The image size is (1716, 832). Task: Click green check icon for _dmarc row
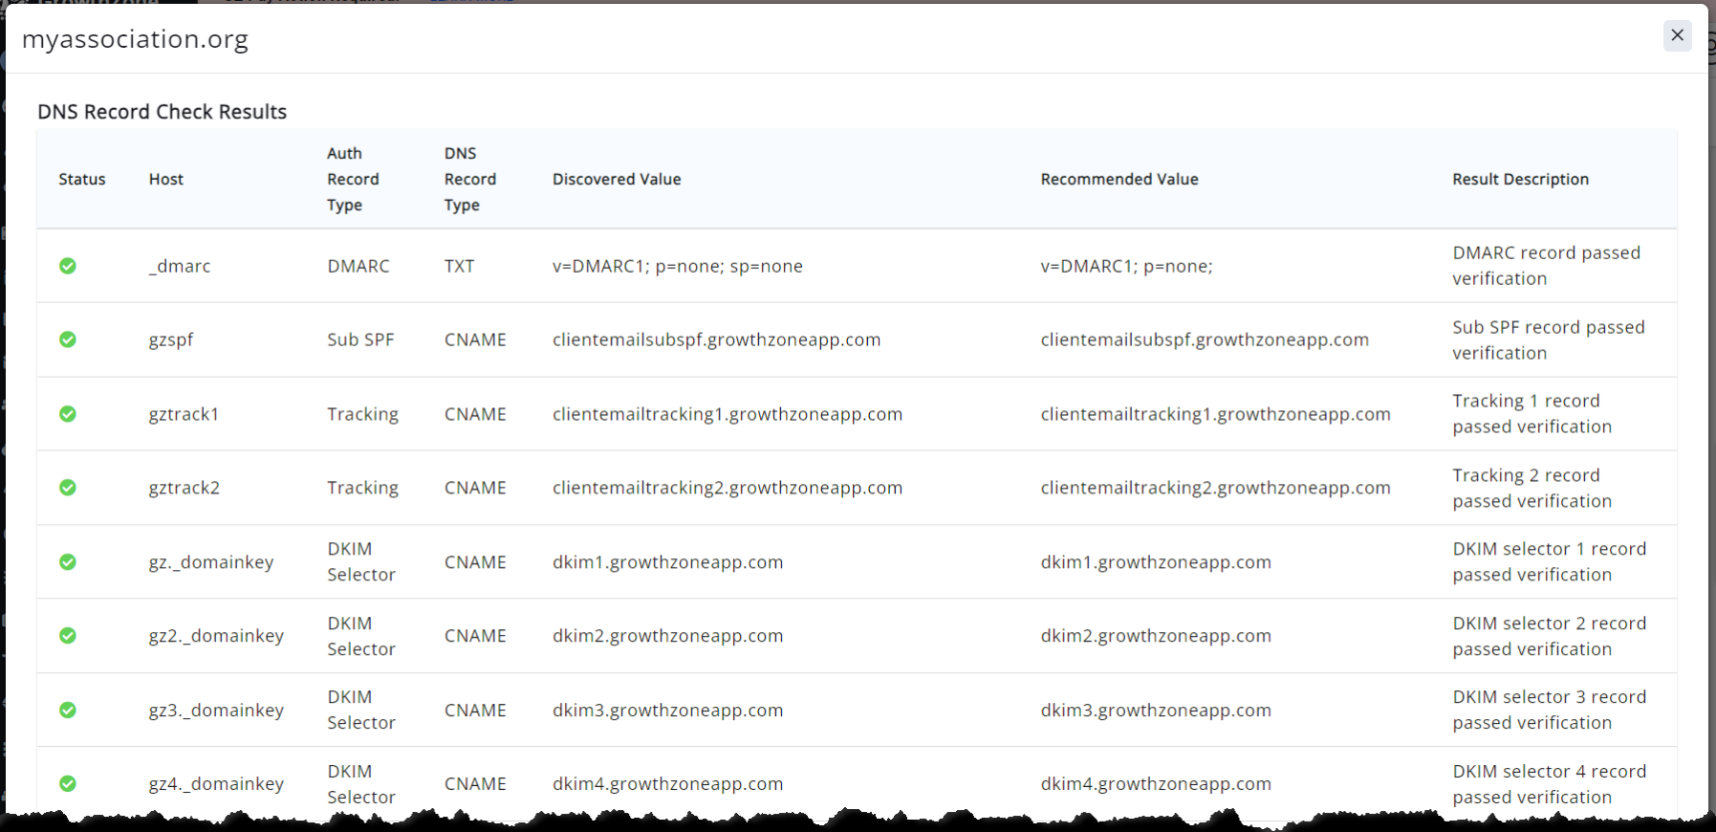click(68, 266)
